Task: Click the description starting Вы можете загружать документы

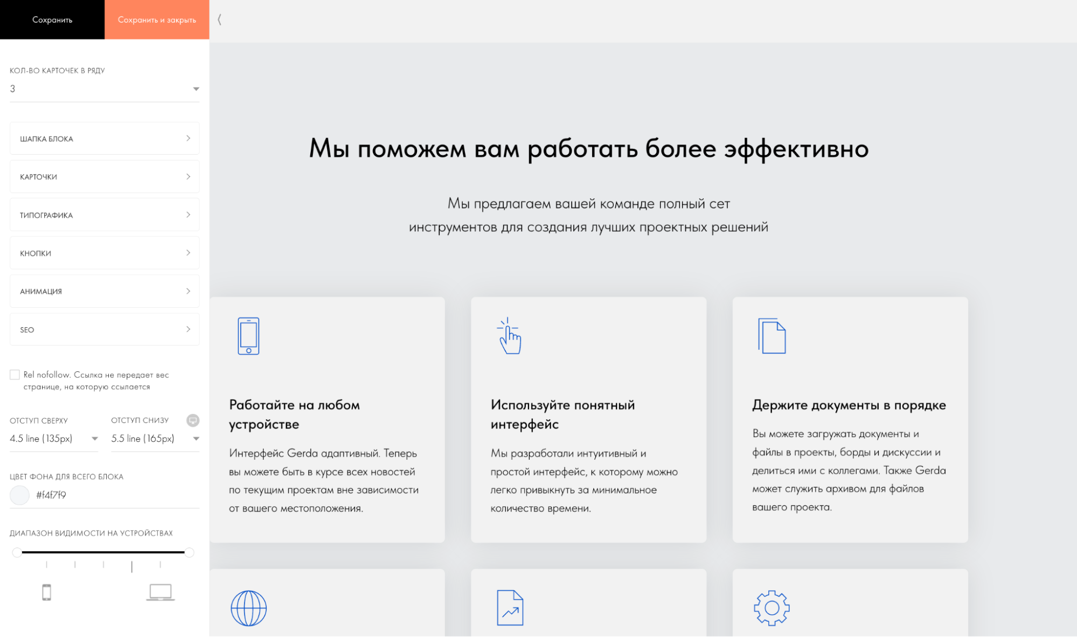Action: click(849, 470)
